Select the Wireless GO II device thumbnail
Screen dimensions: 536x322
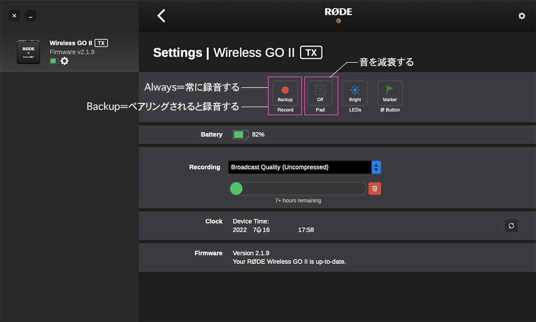(28, 52)
